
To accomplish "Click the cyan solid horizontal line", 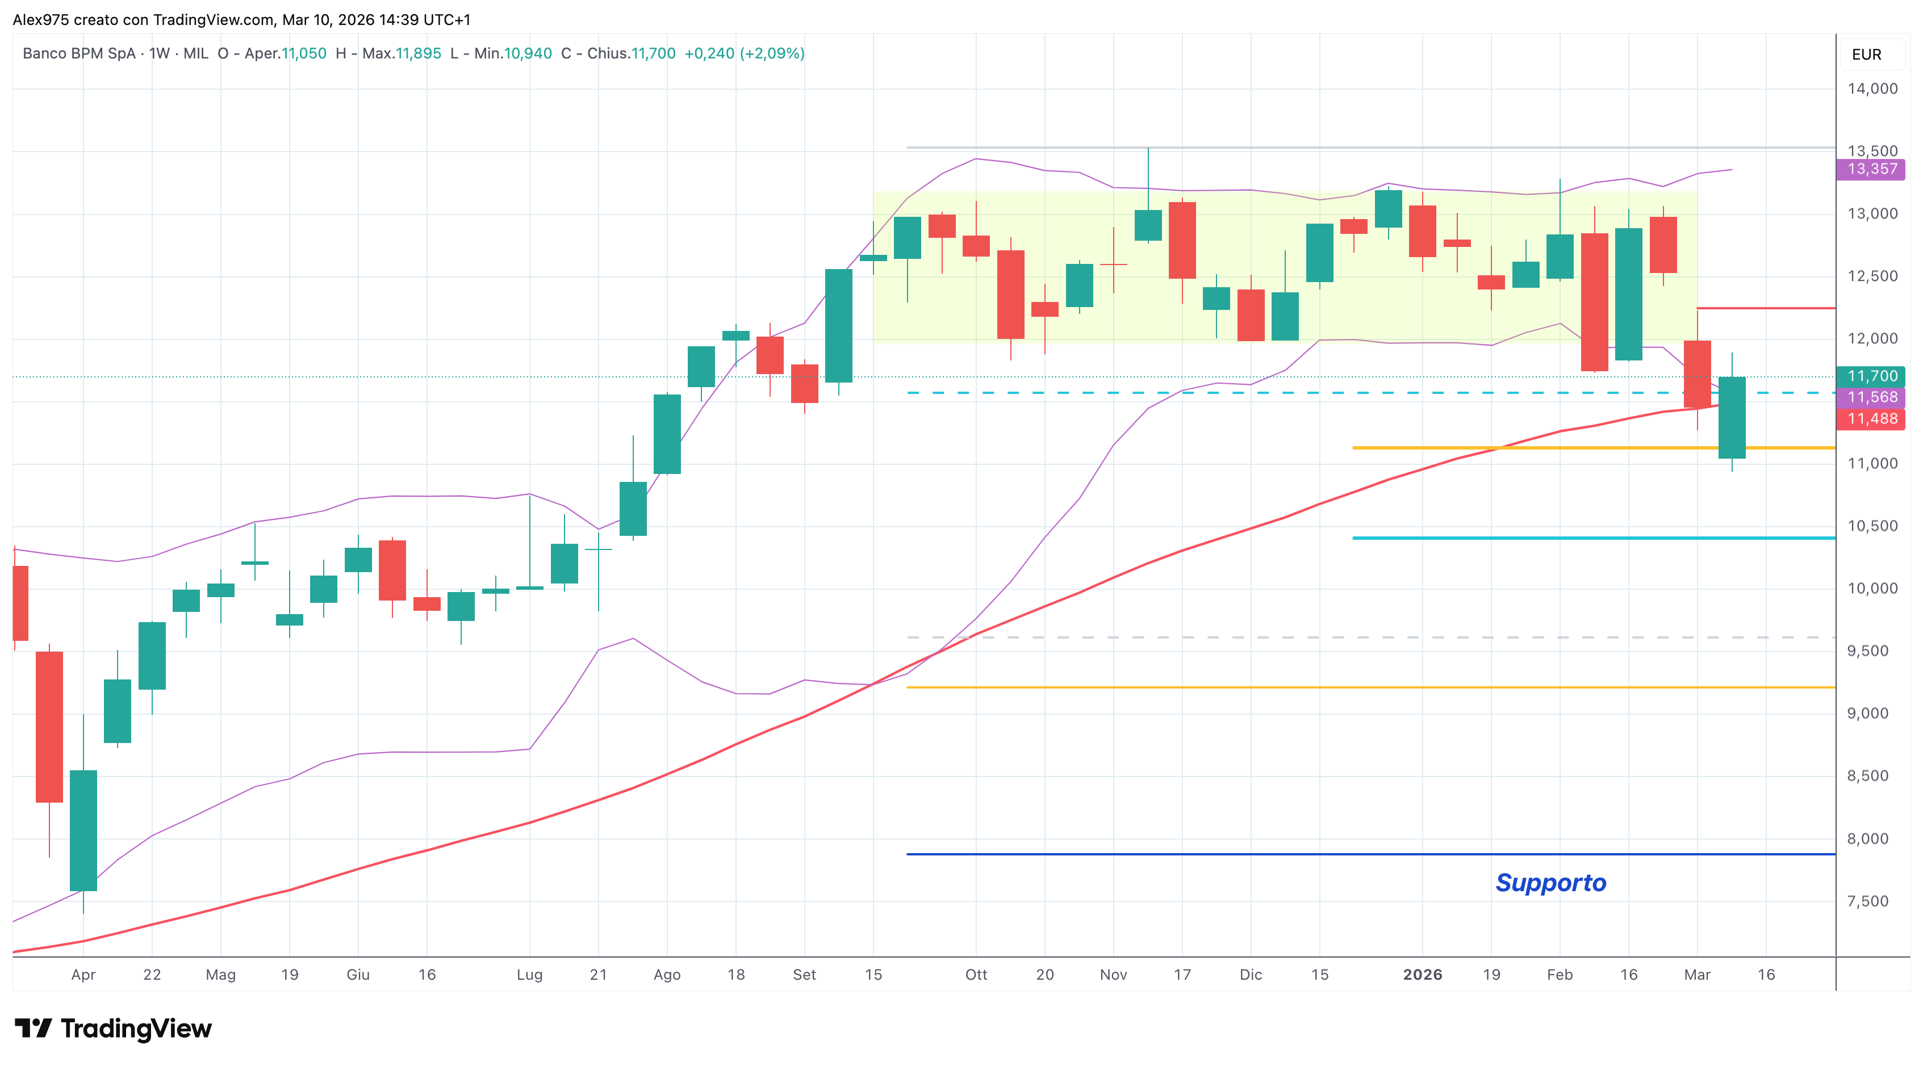I will pos(1594,538).
